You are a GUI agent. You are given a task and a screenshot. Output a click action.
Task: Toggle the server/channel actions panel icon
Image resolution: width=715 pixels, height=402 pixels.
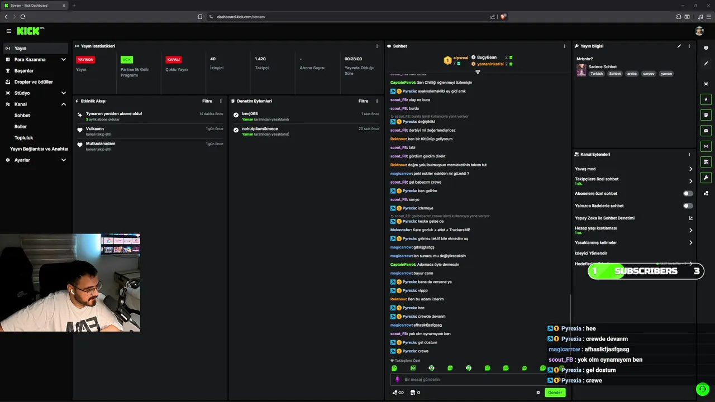pos(706,162)
